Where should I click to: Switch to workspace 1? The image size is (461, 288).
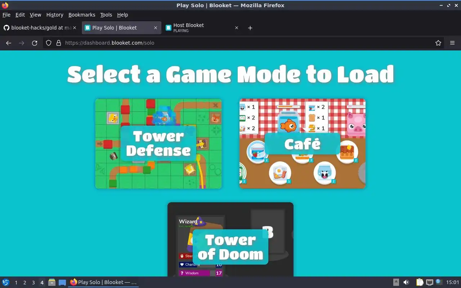pos(16,283)
